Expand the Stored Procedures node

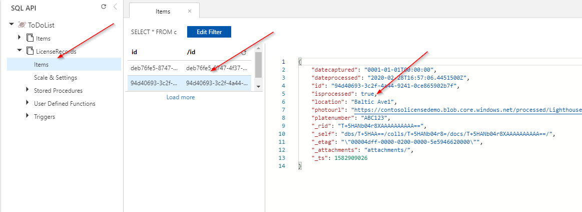[28, 91]
